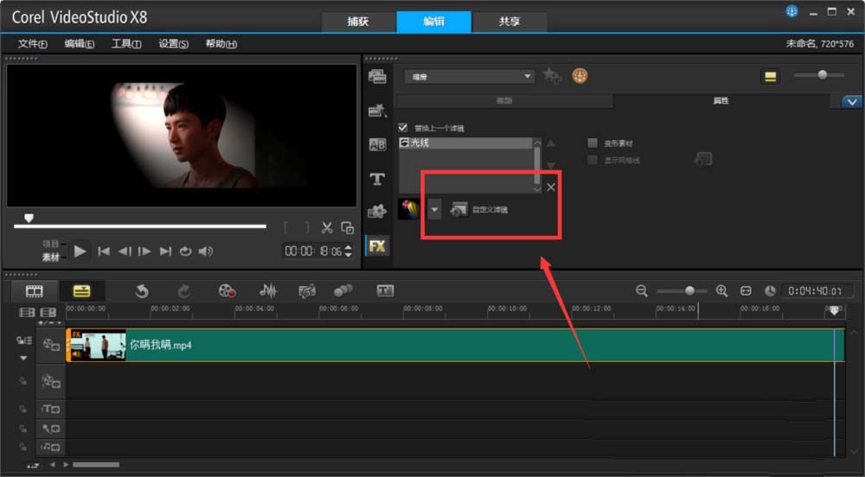Toggle Replace last filter checkbox

pos(403,127)
